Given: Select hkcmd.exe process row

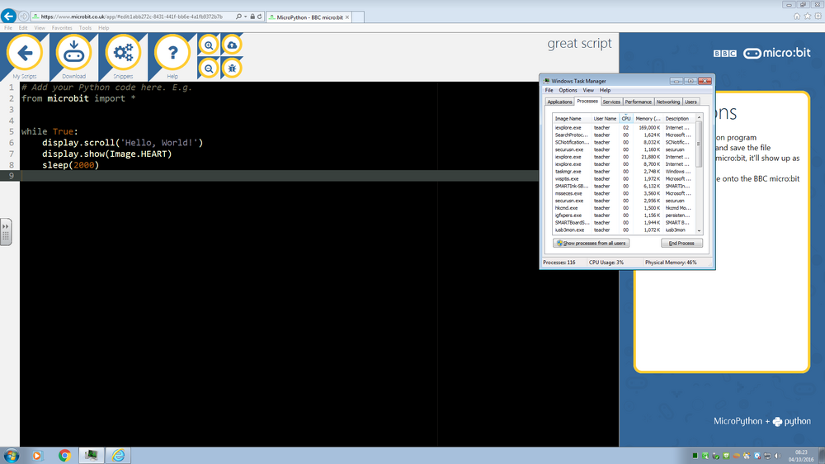Looking at the screenshot, I should [624, 208].
